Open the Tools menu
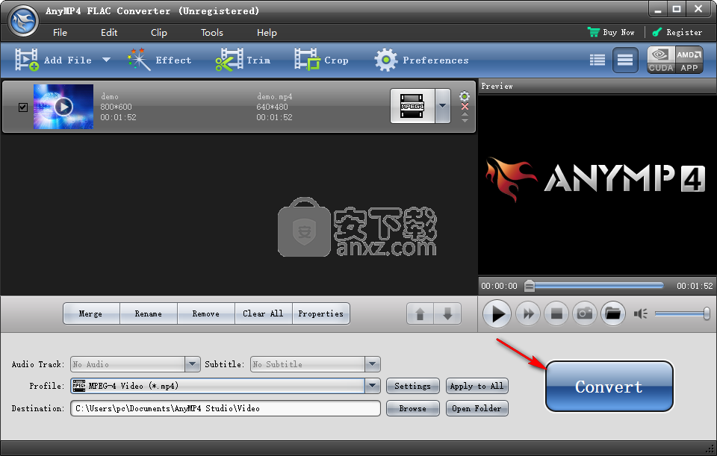This screenshot has height=456, width=717. (x=211, y=32)
